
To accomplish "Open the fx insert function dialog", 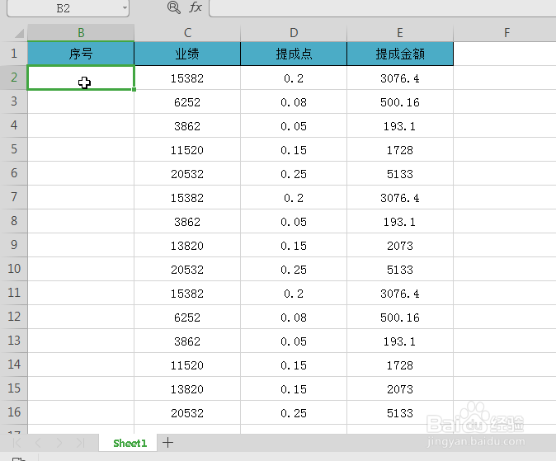I will point(196,7).
